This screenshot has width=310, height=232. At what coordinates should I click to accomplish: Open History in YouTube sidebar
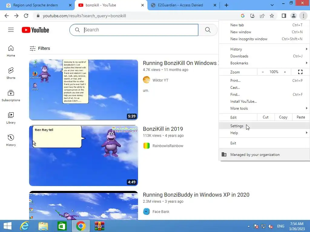click(x=11, y=140)
